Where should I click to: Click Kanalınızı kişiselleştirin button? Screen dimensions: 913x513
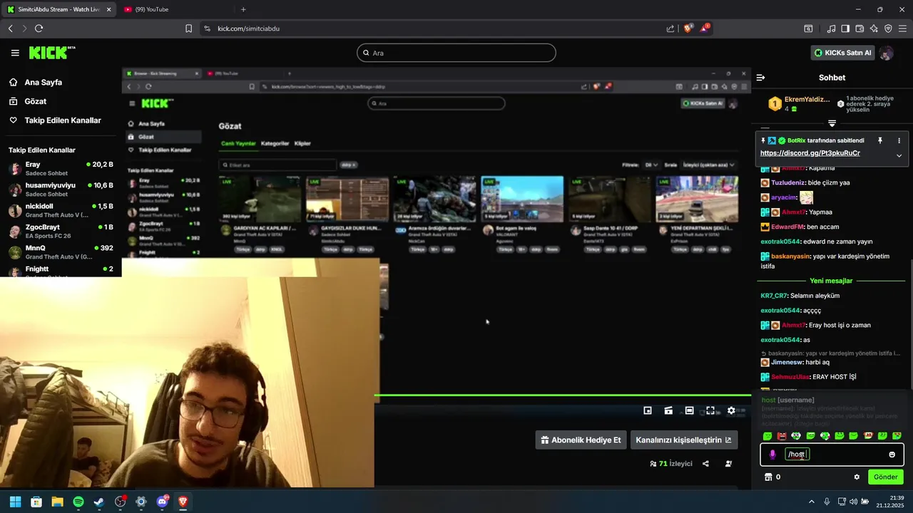[683, 440]
